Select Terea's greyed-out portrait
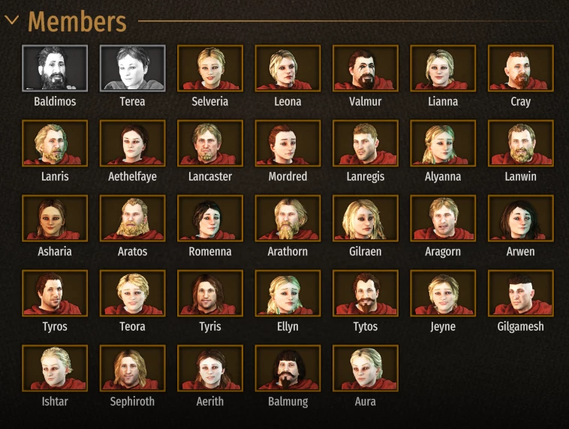Image resolution: width=569 pixels, height=429 pixels. pos(132,68)
